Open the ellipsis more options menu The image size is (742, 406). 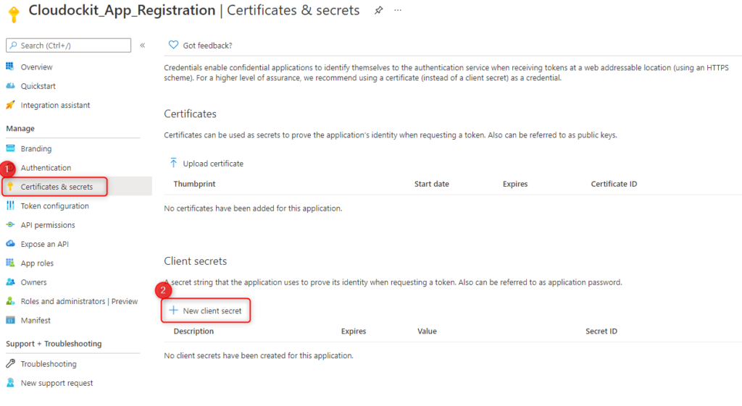(x=398, y=10)
